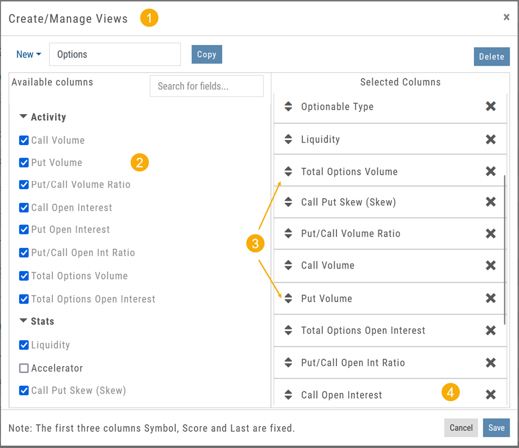Save the view changes

496,428
